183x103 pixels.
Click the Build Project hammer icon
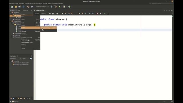[51, 7]
